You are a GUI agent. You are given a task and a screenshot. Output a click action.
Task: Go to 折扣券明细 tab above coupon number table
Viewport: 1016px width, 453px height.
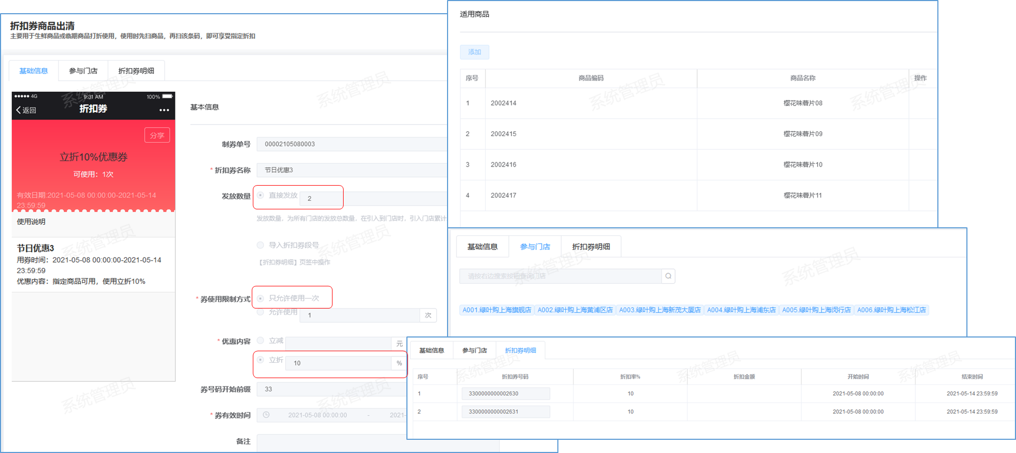(520, 350)
